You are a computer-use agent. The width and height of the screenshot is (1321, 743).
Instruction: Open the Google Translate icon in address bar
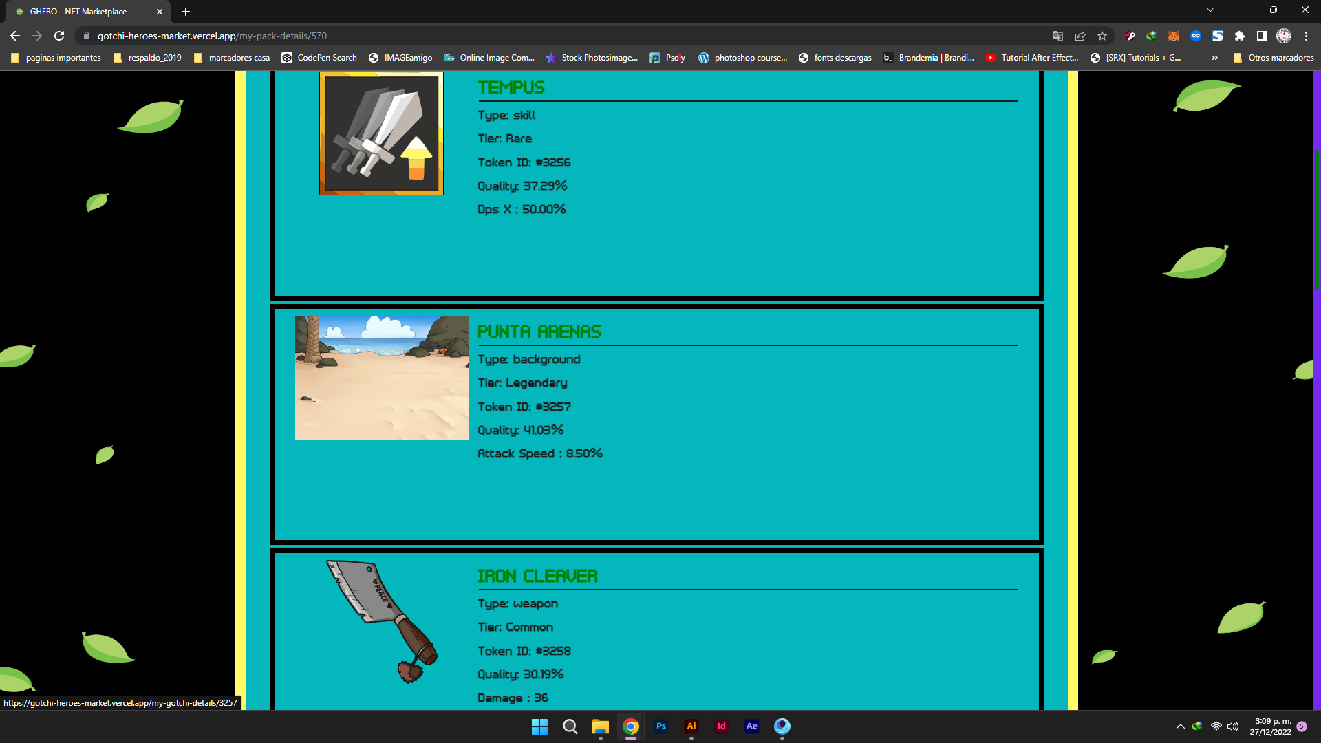pos(1057,36)
